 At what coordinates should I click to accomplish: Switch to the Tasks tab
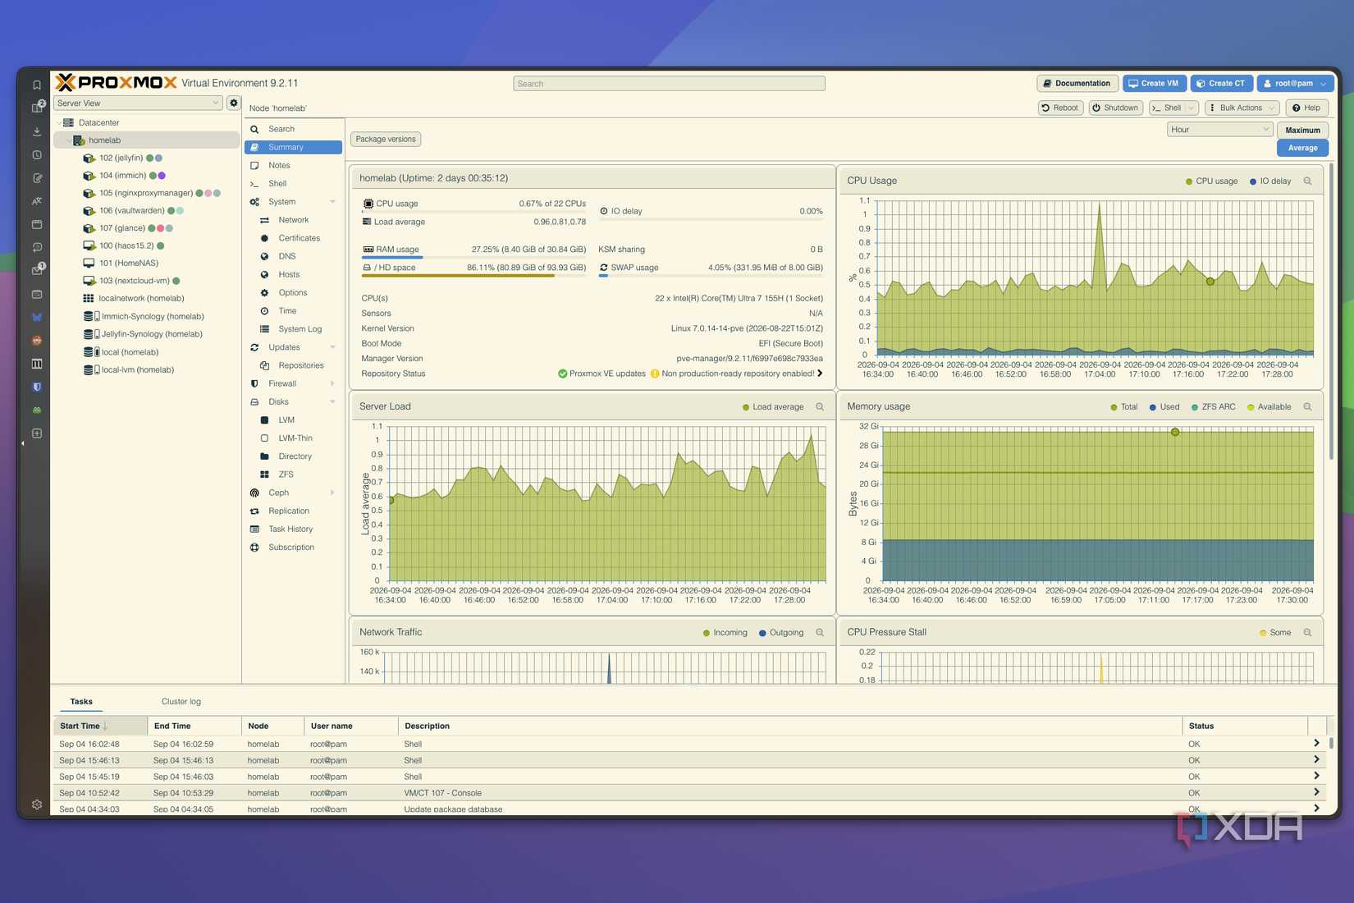[81, 702]
